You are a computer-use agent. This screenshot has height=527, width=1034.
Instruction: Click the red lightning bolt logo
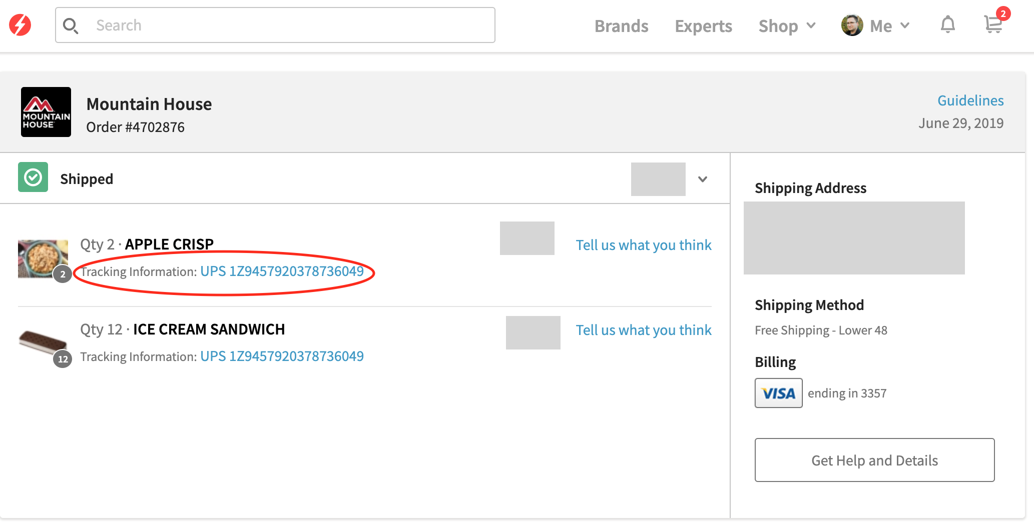(x=20, y=25)
